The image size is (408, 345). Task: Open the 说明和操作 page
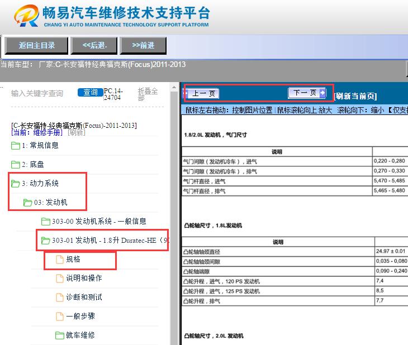(84, 278)
